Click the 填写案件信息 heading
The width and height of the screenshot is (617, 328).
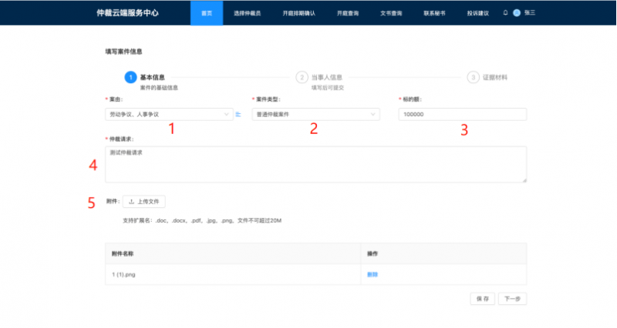pyautogui.click(x=123, y=52)
